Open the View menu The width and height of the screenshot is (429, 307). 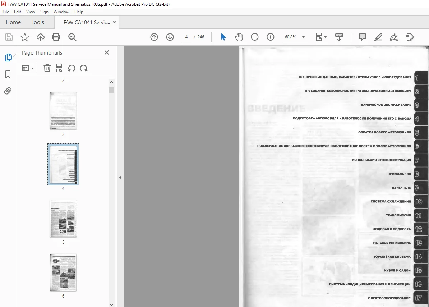(31, 12)
